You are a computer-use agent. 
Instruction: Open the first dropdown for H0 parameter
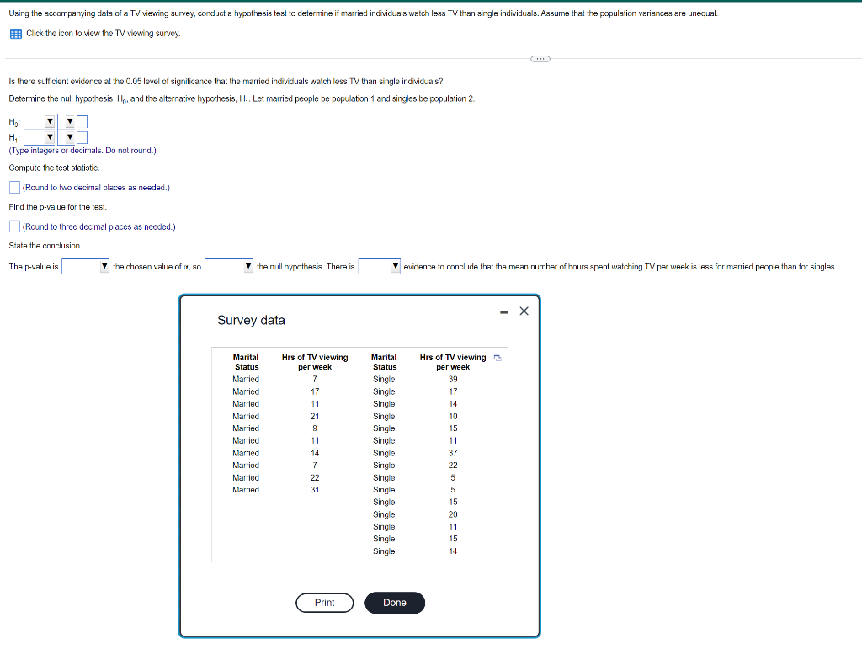click(x=39, y=121)
